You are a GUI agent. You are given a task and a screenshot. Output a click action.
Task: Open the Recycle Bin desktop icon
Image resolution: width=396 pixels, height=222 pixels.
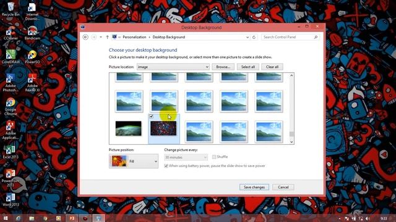[11, 9]
